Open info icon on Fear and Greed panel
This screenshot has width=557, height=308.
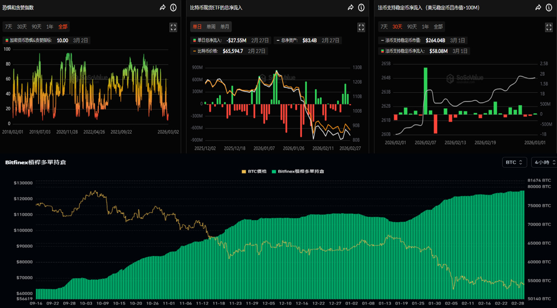pyautogui.click(x=173, y=7)
